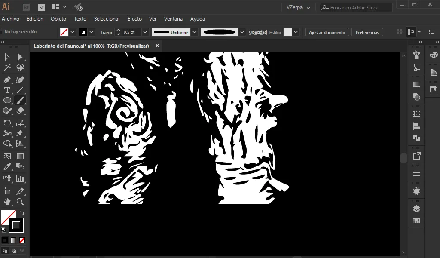Select the Scale tool
This screenshot has height=258, width=440.
pos(20,123)
